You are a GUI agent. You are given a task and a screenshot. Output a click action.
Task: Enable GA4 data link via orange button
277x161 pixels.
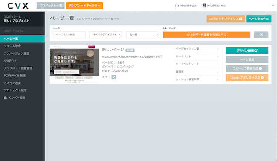click(207, 35)
